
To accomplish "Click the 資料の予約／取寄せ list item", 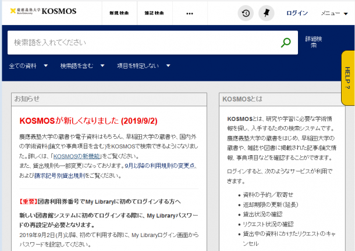I will point(268,195).
